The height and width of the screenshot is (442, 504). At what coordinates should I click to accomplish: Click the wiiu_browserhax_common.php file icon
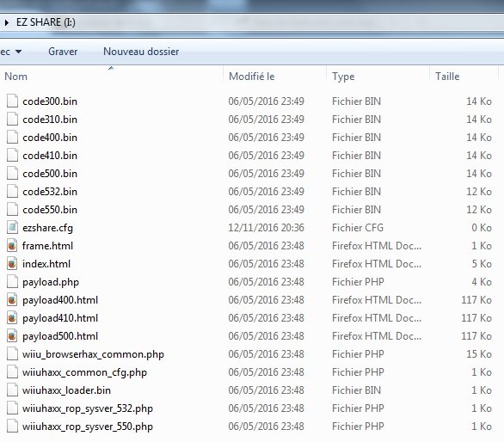(x=12, y=353)
